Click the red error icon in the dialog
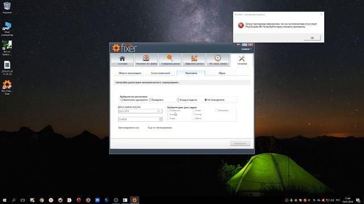The image size is (364, 204). click(x=241, y=25)
